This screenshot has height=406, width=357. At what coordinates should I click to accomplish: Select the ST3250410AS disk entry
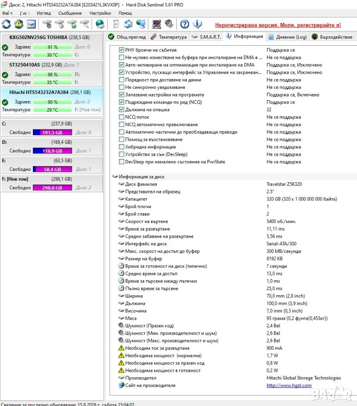pyautogui.click(x=52, y=73)
